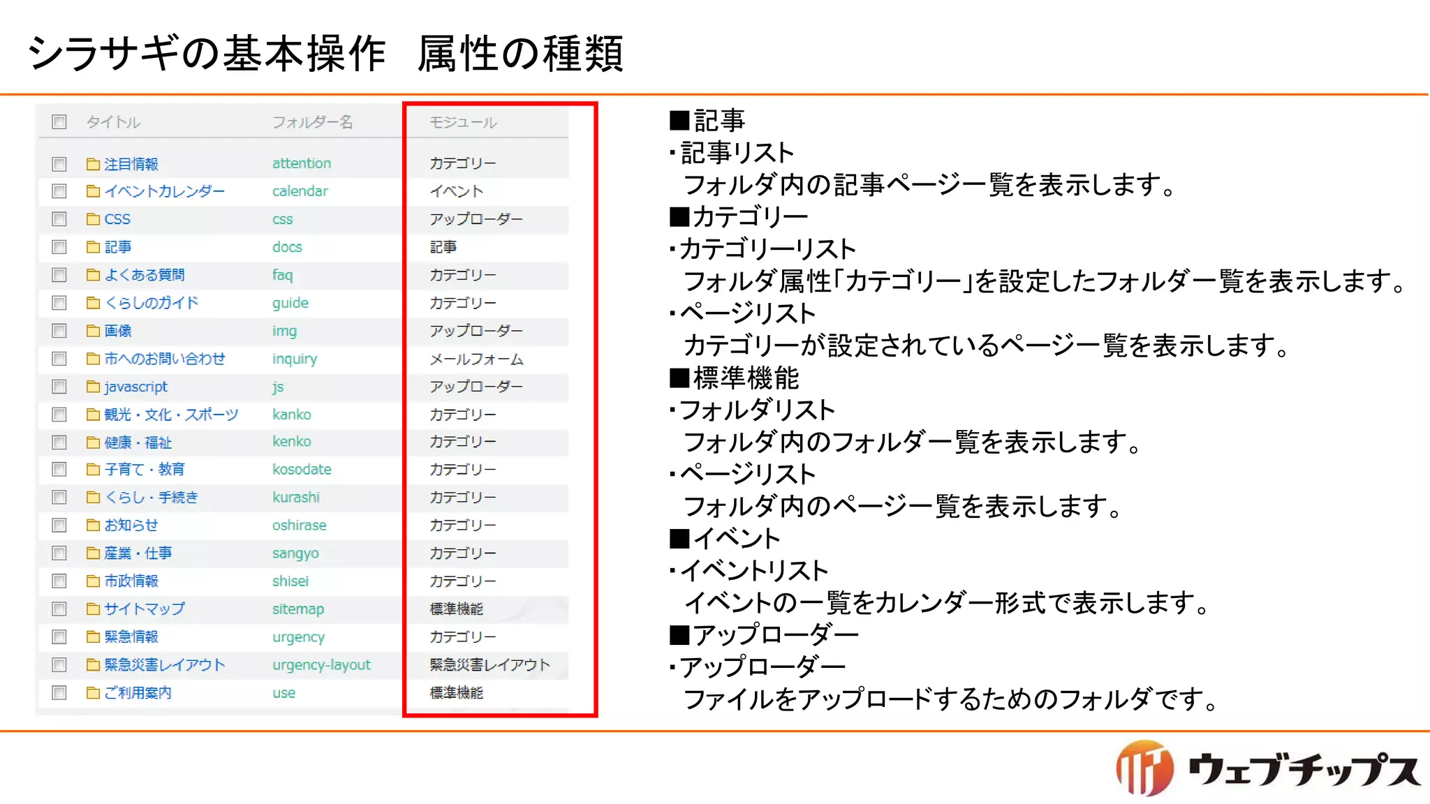Click "標準機能" module in the sitemap row
The height and width of the screenshot is (804, 1430).
click(x=456, y=609)
